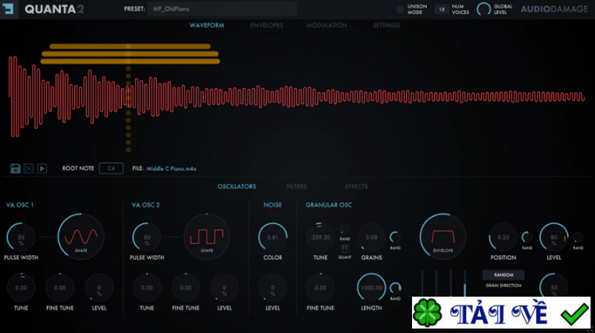Click the VA OSC 1 sine shape selector
The width and height of the screenshot is (595, 333).
point(80,237)
